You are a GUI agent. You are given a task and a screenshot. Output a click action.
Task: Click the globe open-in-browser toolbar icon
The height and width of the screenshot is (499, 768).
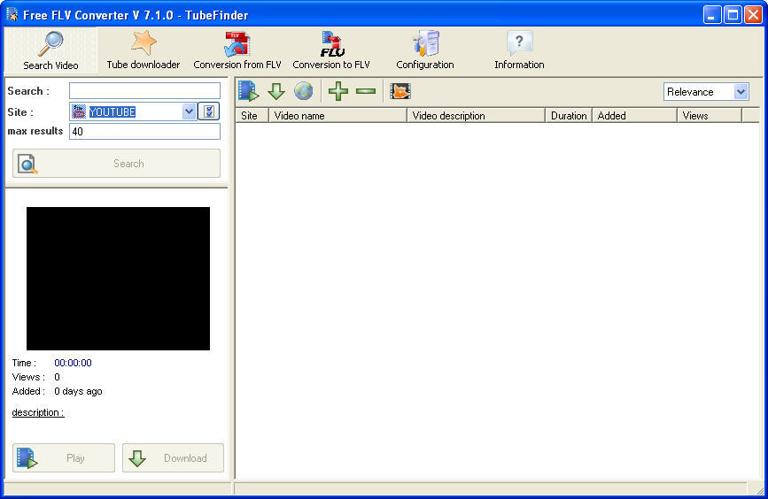pos(304,91)
